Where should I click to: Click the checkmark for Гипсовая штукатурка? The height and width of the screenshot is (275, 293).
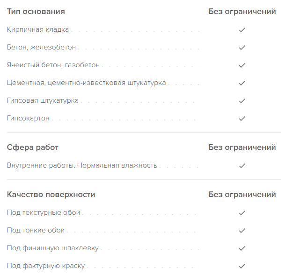242,101
